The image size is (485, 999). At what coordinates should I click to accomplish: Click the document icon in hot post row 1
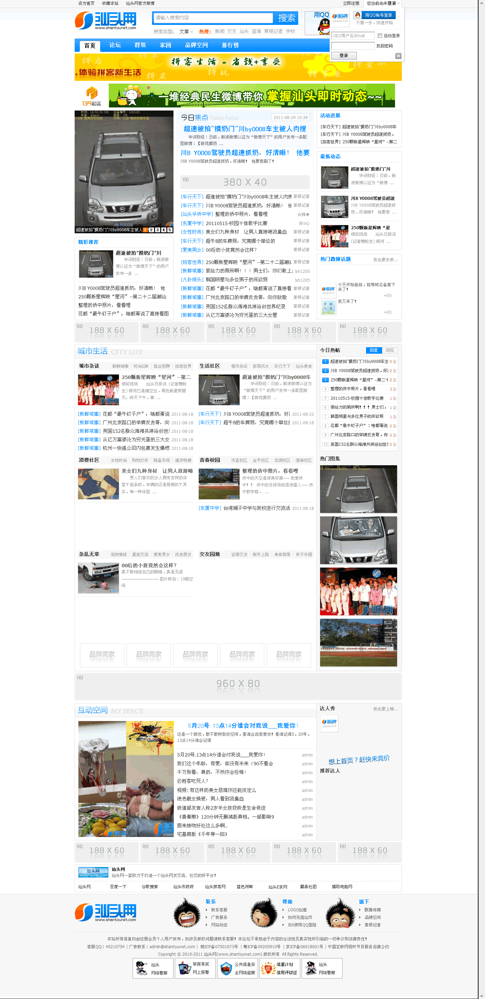(394, 362)
